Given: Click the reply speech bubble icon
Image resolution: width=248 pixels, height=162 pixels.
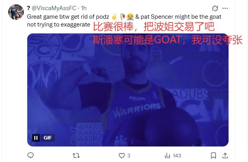Looking at the screenshot, I should coord(30,155).
